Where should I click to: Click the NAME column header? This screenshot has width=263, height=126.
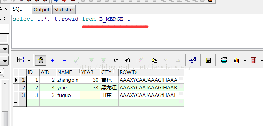(68, 72)
